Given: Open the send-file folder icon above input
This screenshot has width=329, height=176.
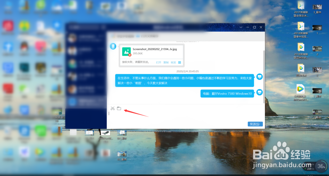Looking at the screenshot, I should (119, 108).
